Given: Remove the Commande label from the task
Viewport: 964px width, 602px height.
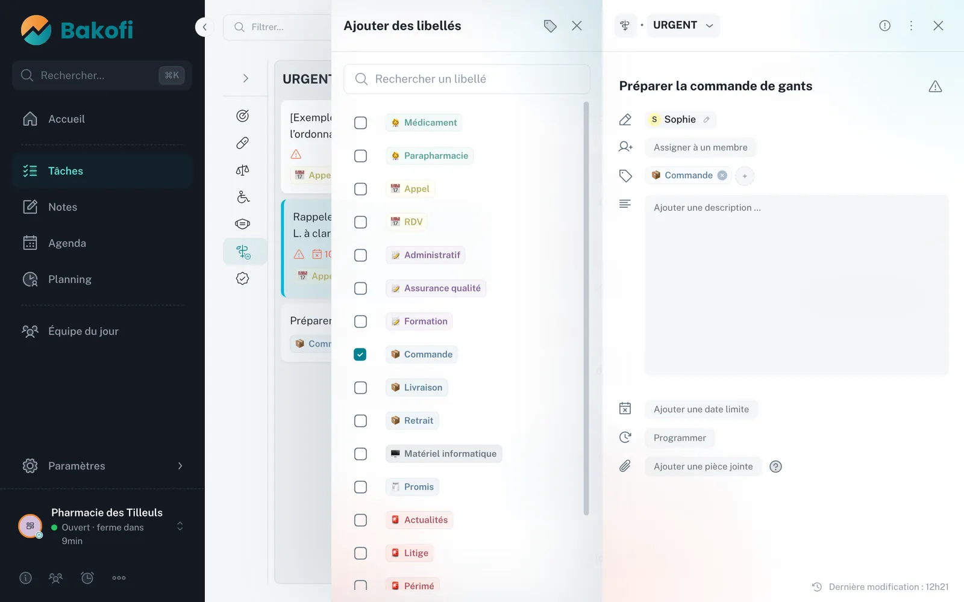Looking at the screenshot, I should pyautogui.click(x=722, y=175).
